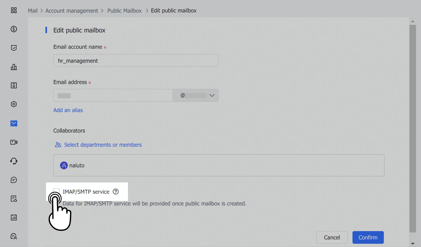
Task: Enable the IMAP/SMTP service checkbox
Action: coord(56,191)
